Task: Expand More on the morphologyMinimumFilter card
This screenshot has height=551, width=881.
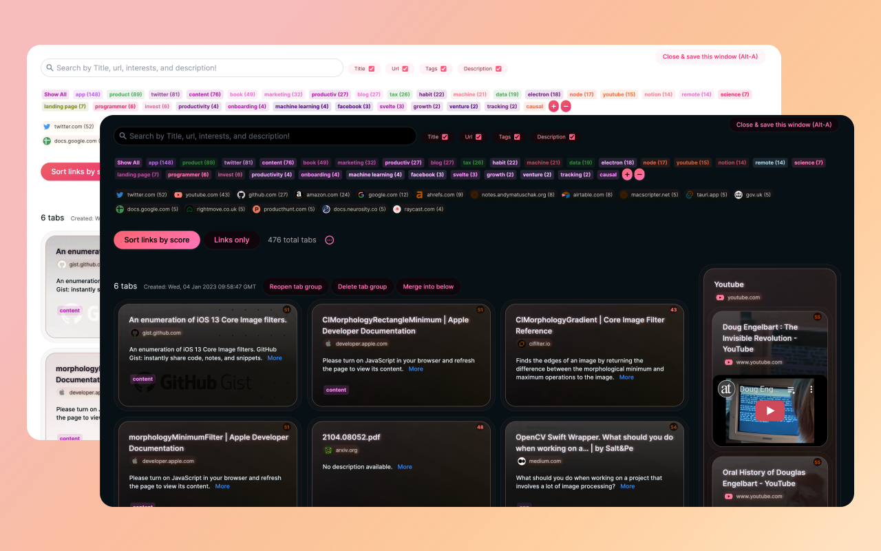Action: [222, 486]
